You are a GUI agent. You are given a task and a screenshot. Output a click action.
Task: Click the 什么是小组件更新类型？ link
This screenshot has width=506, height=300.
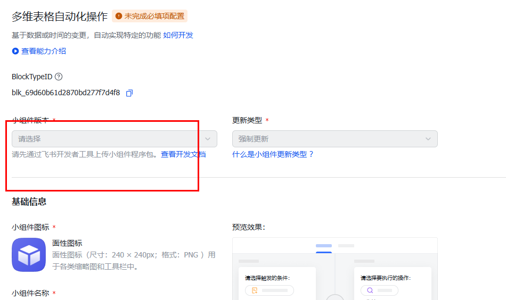[x=273, y=154]
